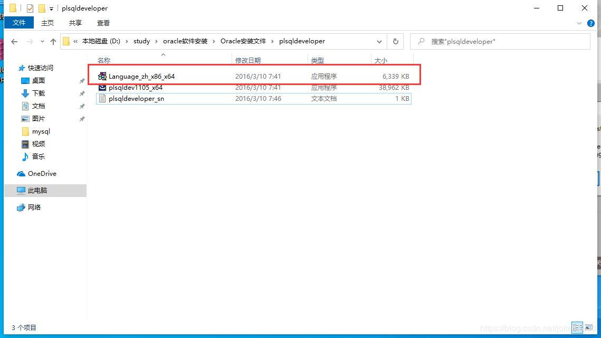Image resolution: width=601 pixels, height=338 pixels.
Task: Click the plsqldev1105_x64 application icon
Action: [102, 88]
